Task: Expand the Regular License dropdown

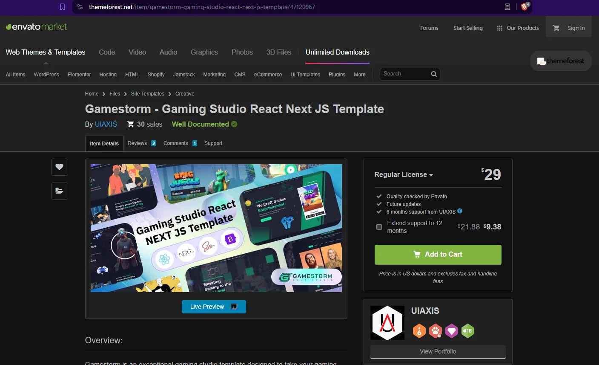Action: click(404, 175)
